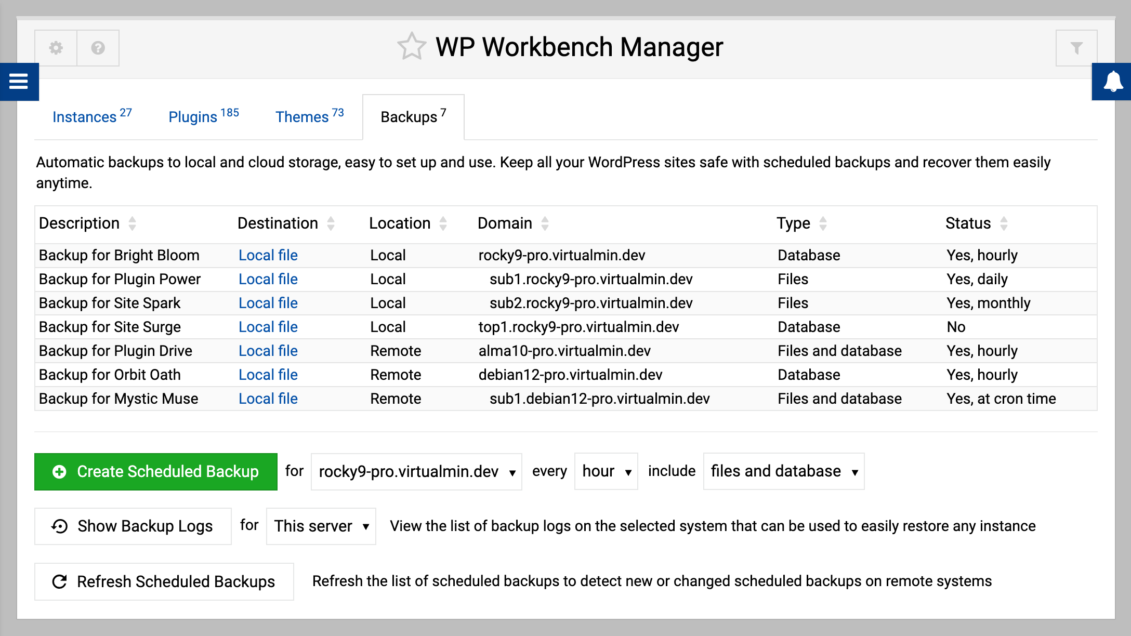Screen dimensions: 1131x636
Task: Select 'Backup for Bright Bloom' description
Action: (119, 255)
